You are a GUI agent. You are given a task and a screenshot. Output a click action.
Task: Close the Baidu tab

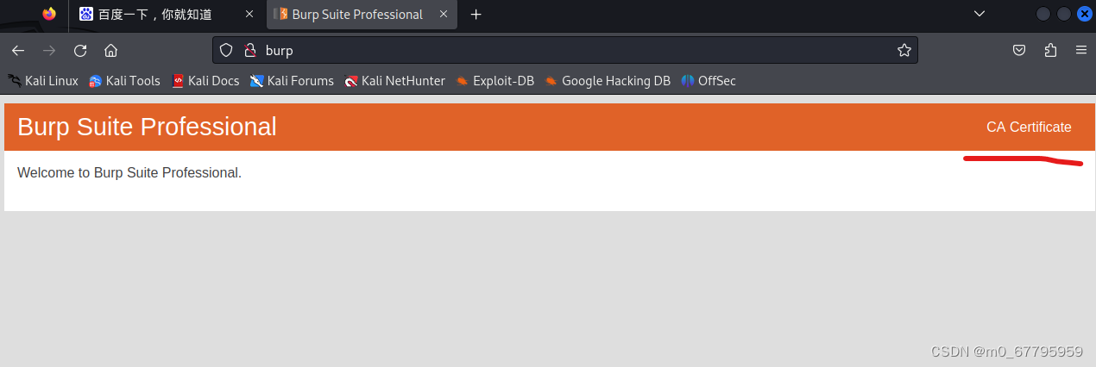pyautogui.click(x=249, y=15)
